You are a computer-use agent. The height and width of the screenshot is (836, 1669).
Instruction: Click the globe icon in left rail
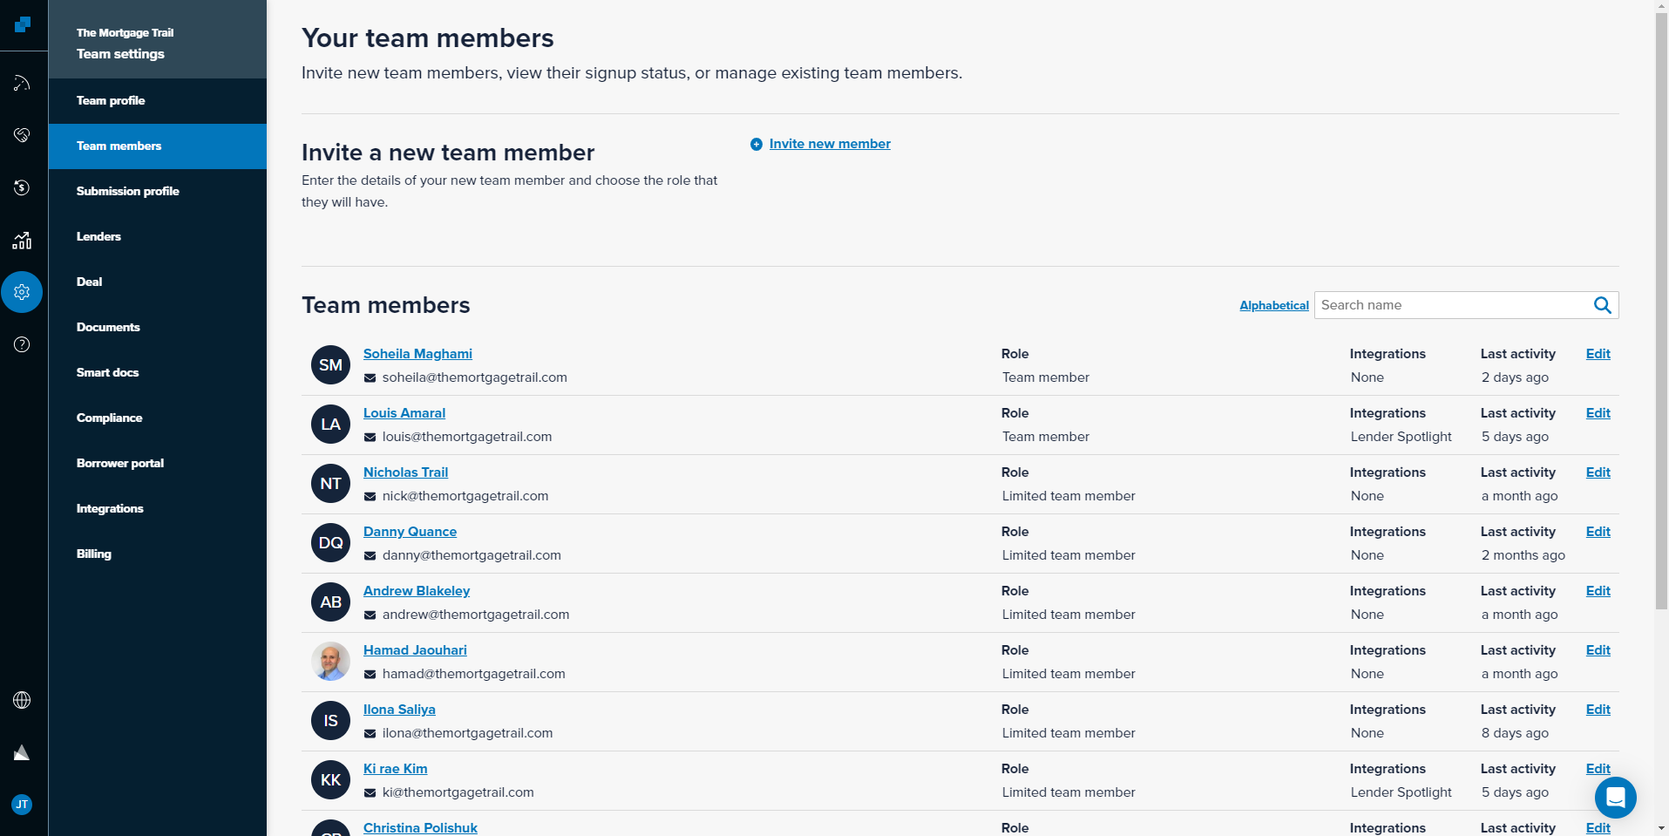[x=22, y=700]
